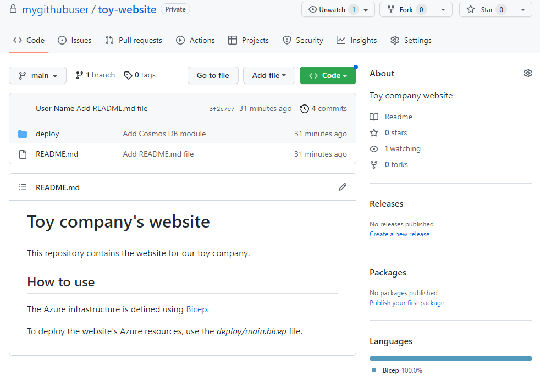
Task: Open the README.md file in list
Action: [57, 154]
